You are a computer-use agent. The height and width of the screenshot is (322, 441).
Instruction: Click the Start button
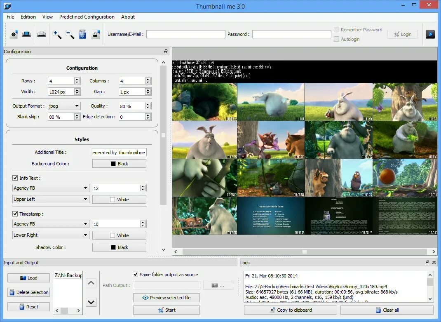tap(167, 310)
